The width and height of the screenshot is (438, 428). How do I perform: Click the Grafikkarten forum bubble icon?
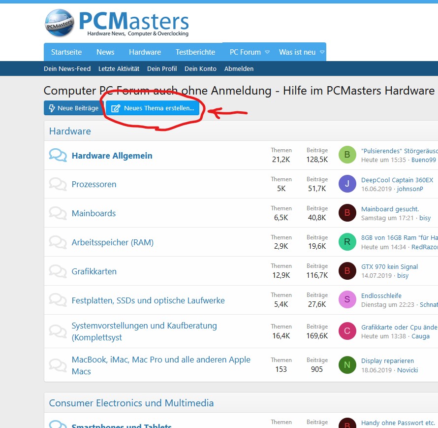[58, 271]
